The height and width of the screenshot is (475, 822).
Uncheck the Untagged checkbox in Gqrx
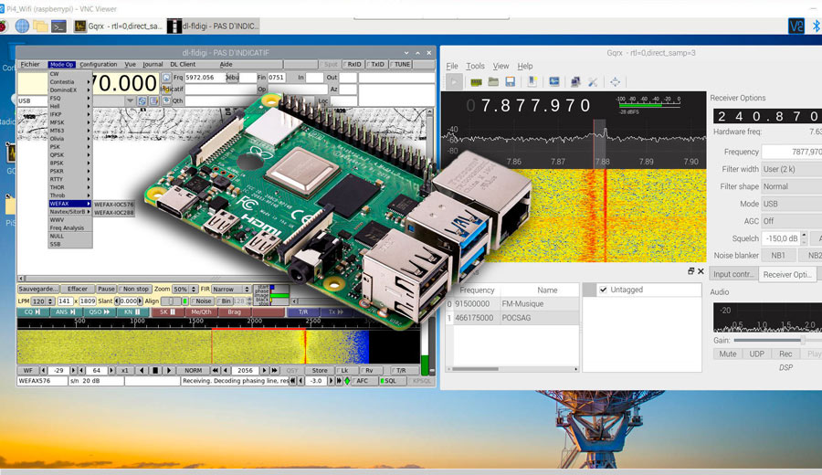(x=604, y=290)
